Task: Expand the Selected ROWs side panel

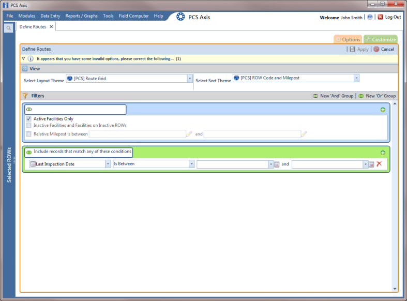Action: click(x=9, y=165)
